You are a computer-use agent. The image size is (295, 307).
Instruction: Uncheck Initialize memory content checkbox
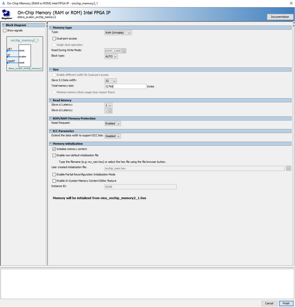pos(54,149)
